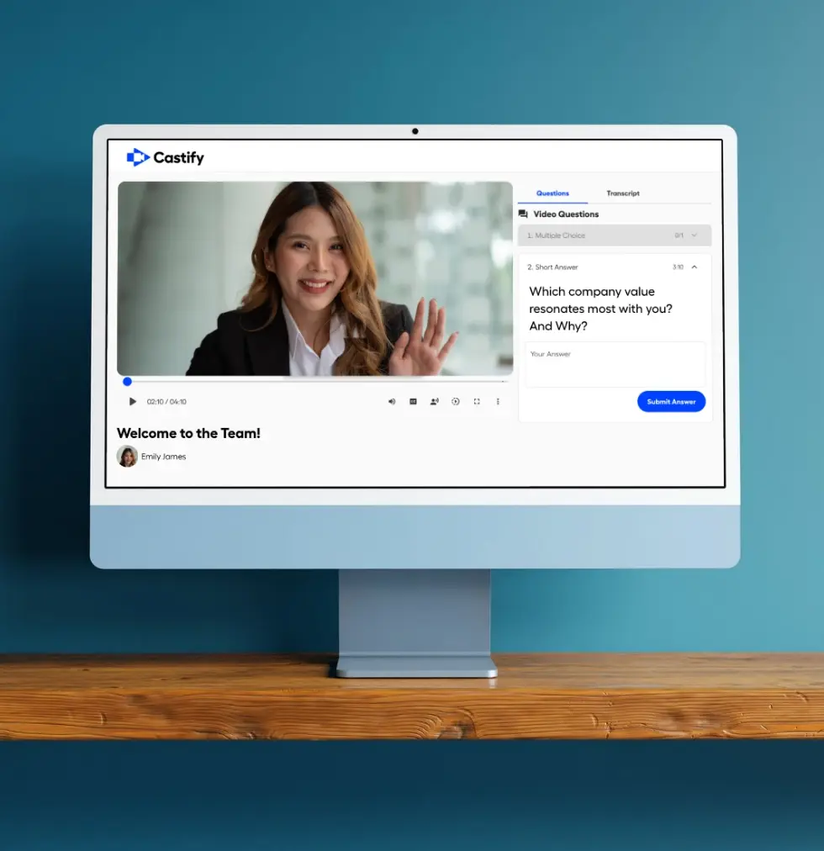824x851 pixels.
Task: Open the playback speed settings icon
Action: click(455, 402)
